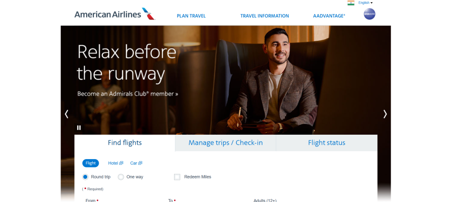Screen dimensions: 449x202
Task: Enable the Redeem Miles checkbox
Action: [177, 177]
